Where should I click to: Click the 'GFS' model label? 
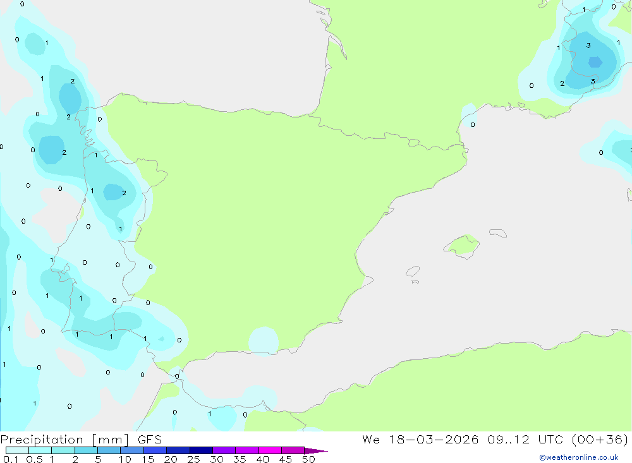click(150, 439)
